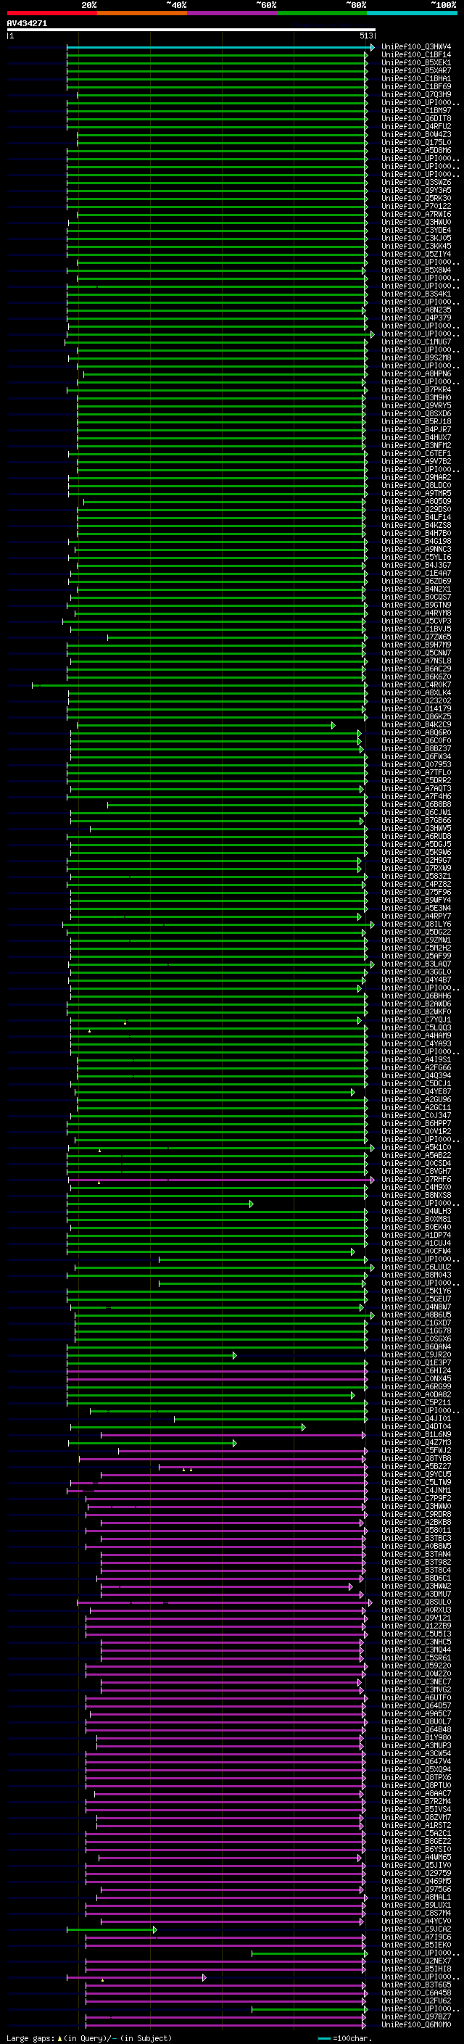
Task: Click the UniRef100_A8MAL1 label
Action: 416,1896
